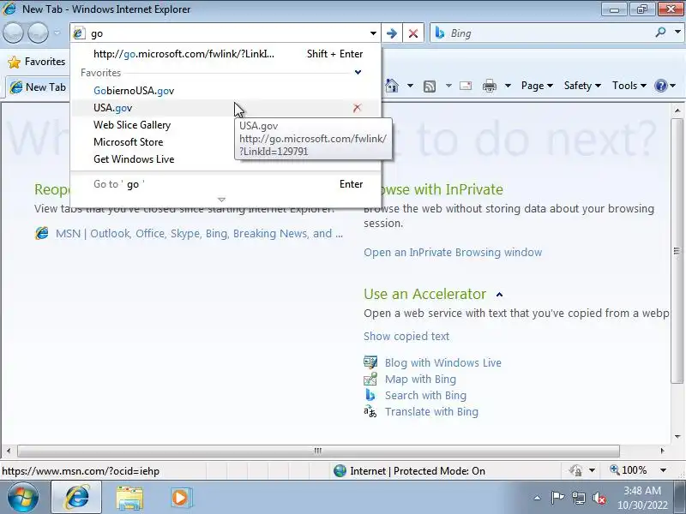The width and height of the screenshot is (686, 514).
Task: Click the RSS Feeds icon
Action: pyautogui.click(x=430, y=87)
